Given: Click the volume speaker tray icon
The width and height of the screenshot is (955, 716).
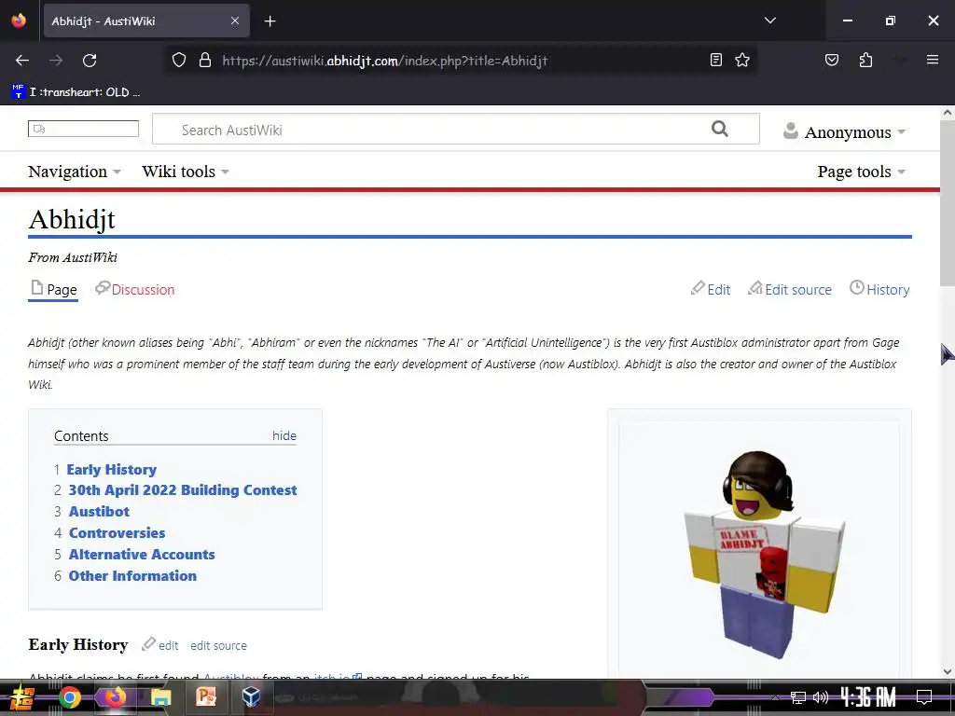Looking at the screenshot, I should (821, 697).
